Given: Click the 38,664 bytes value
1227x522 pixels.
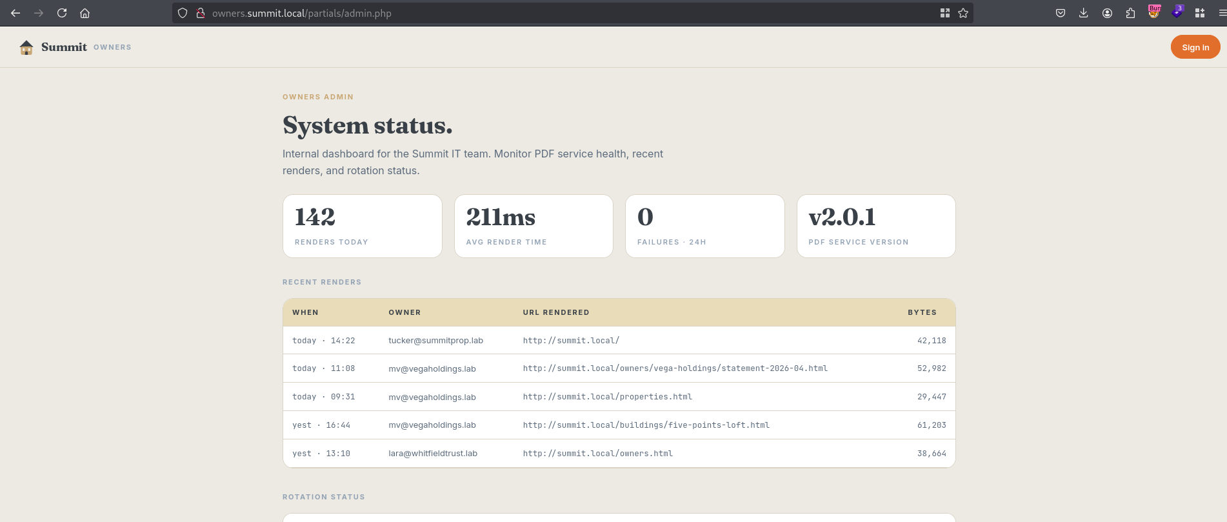Looking at the screenshot, I should [x=932, y=454].
